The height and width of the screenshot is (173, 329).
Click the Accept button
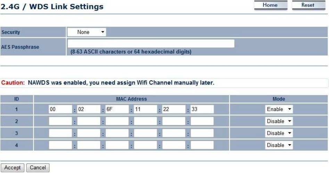pyautogui.click(x=13, y=168)
